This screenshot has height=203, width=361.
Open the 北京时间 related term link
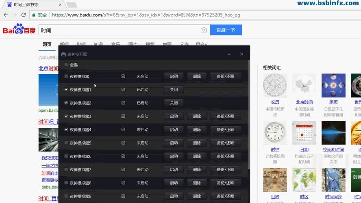click(x=304, y=102)
